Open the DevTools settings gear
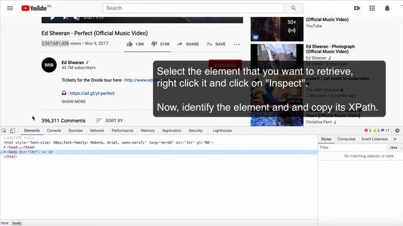The height and width of the screenshot is (226, 403). (397, 131)
